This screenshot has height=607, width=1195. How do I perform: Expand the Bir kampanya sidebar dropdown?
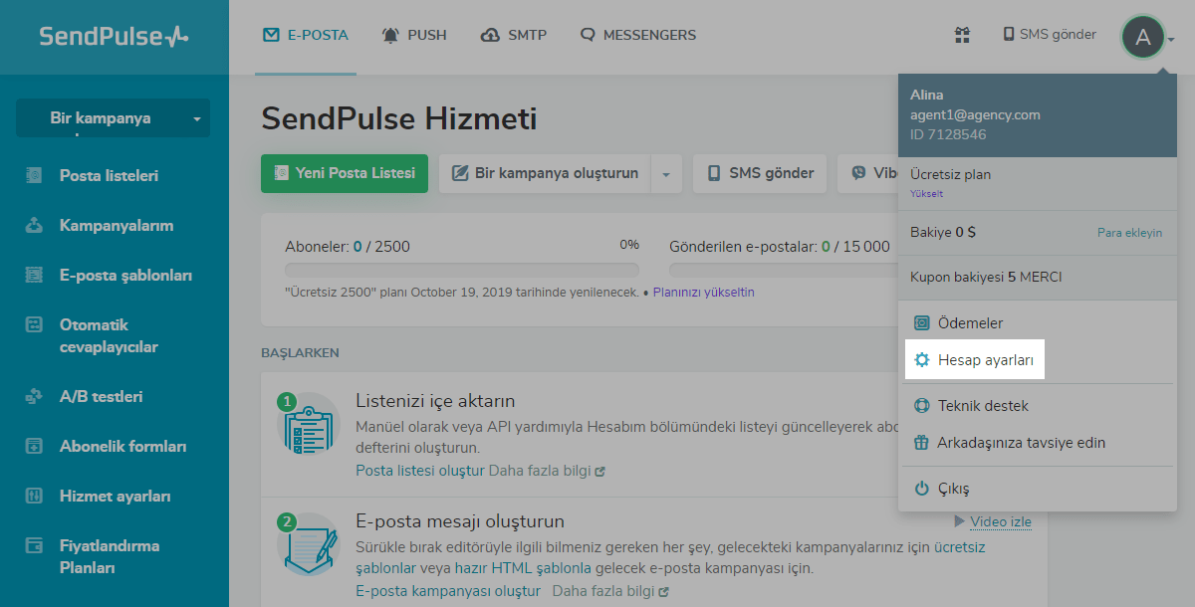(113, 118)
